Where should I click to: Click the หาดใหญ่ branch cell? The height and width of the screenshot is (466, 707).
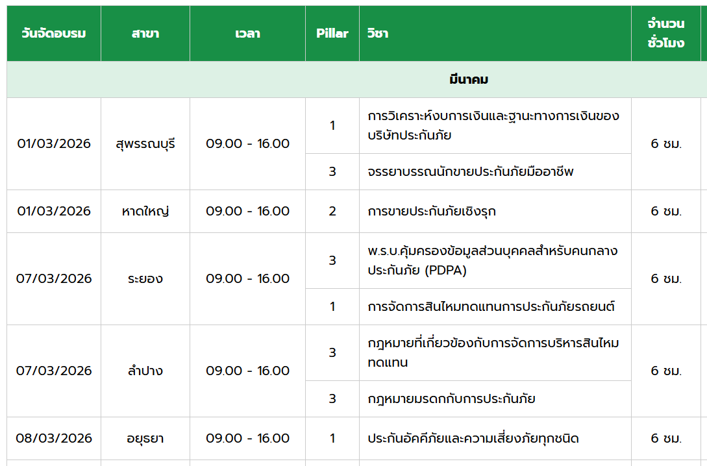[145, 211]
